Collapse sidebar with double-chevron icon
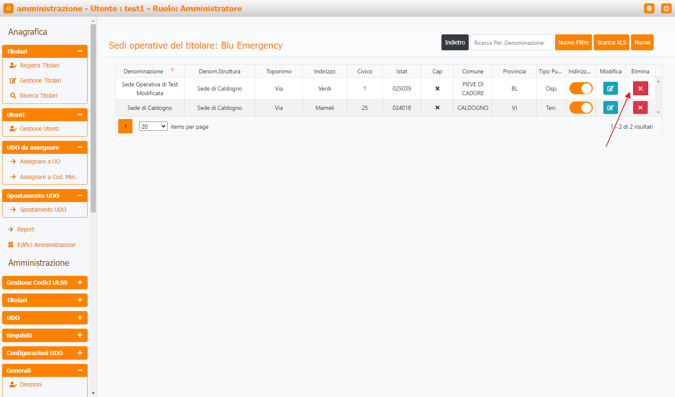Screen dimensions: 675x397 pyautogui.click(x=8, y=8)
